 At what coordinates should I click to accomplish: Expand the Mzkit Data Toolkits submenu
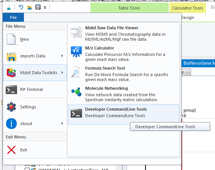click(35, 73)
